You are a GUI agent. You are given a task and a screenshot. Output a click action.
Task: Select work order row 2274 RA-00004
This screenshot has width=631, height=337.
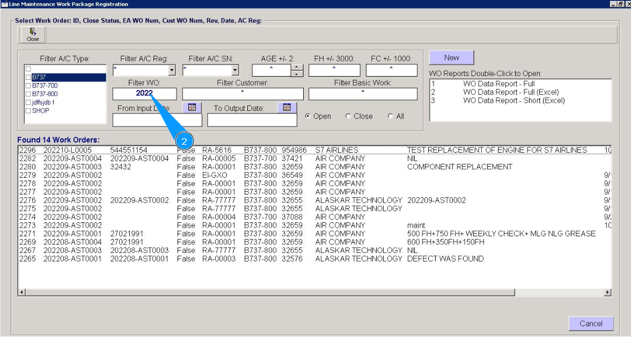point(314,217)
